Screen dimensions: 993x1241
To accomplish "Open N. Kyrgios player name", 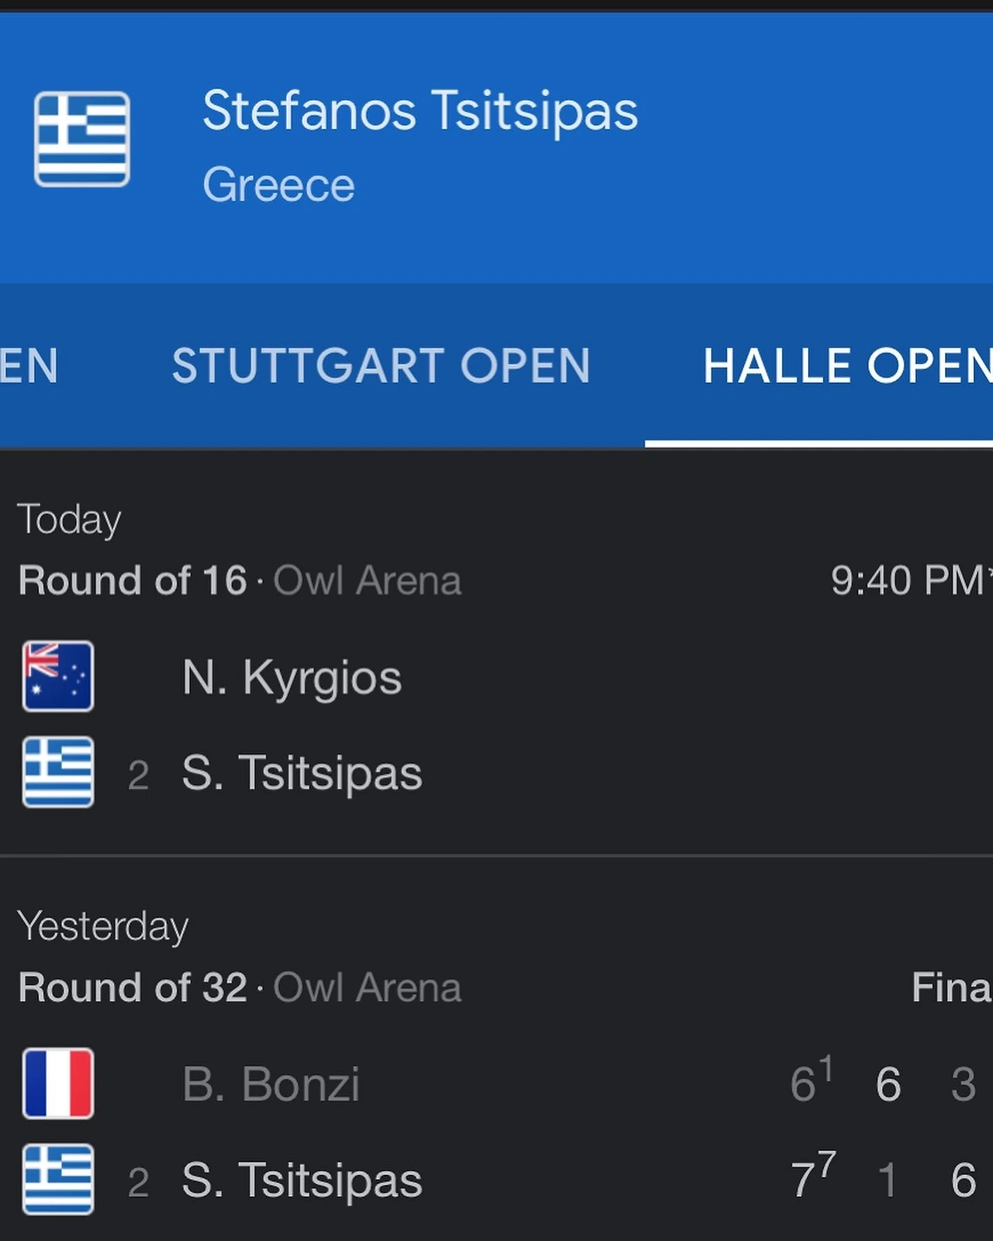I will point(292,678).
